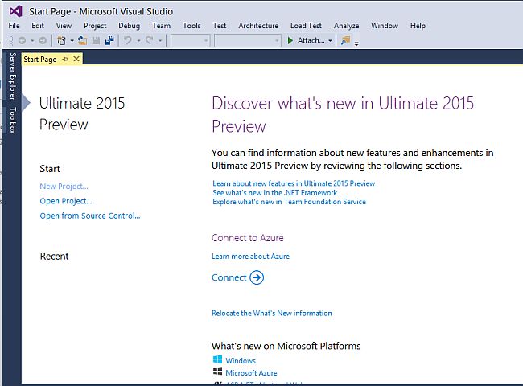Click the Windows logo icon
523x386 pixels.
217,360
